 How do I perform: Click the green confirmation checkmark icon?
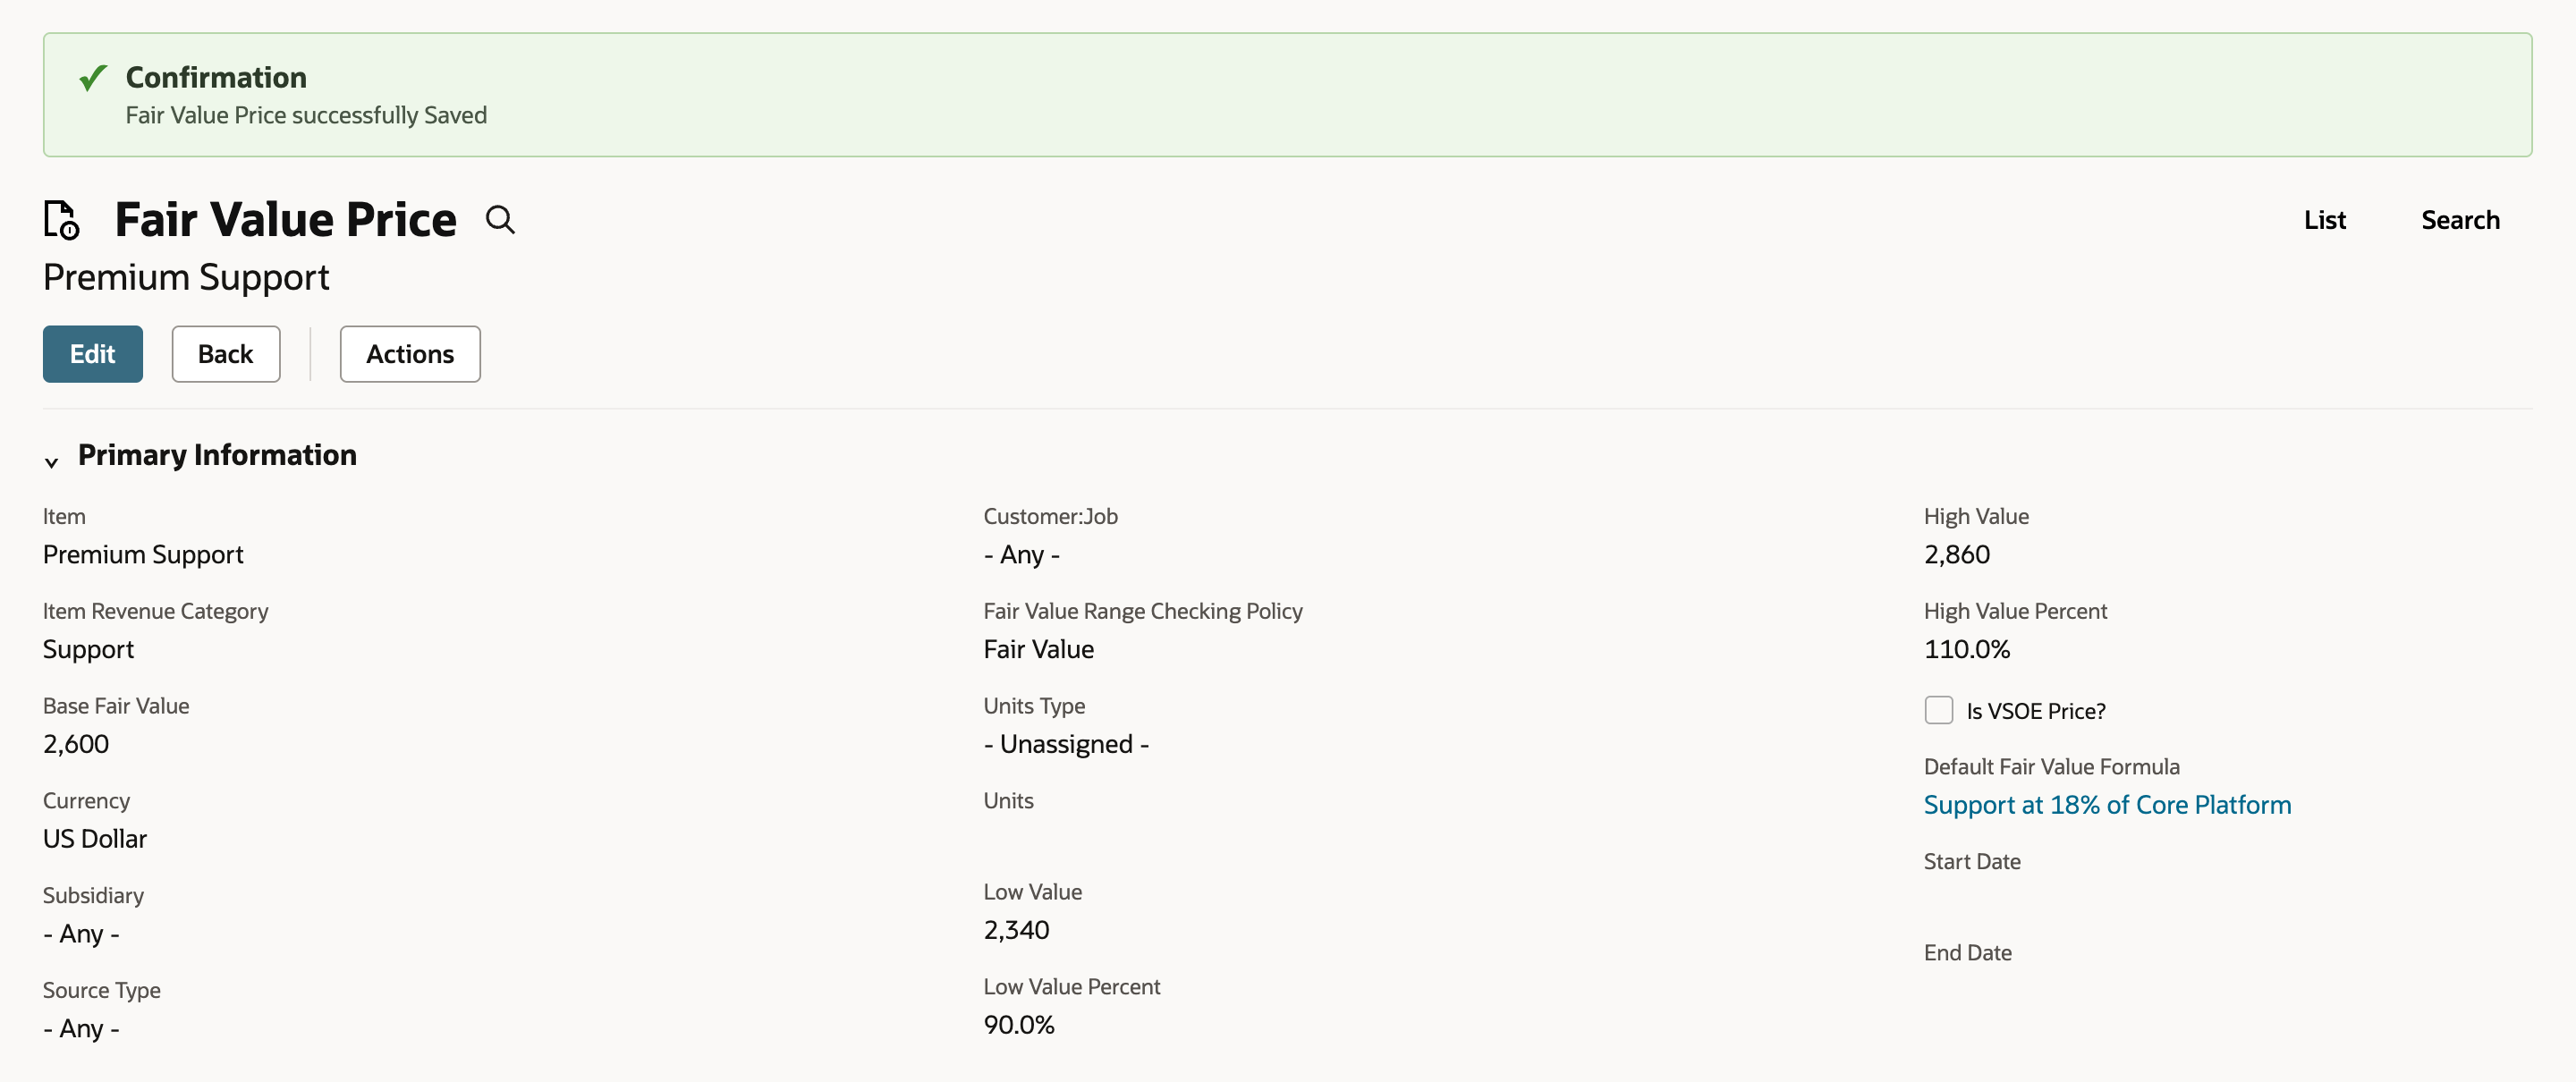pyautogui.click(x=93, y=77)
